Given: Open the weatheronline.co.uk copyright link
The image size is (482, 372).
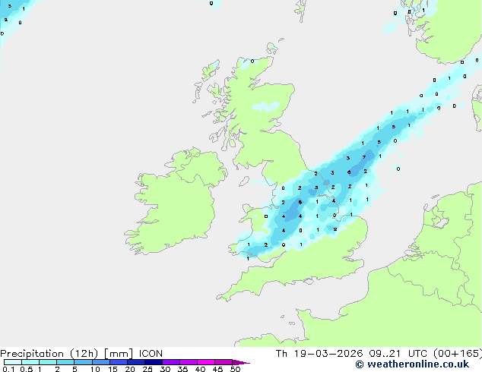Looking at the screenshot, I should (x=412, y=364).
